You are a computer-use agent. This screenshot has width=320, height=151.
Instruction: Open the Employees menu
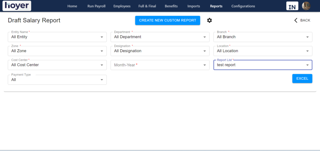122,6
